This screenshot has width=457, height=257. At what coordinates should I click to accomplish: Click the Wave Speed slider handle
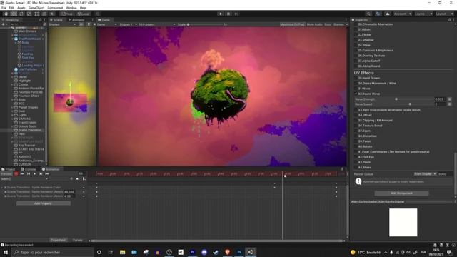click(x=410, y=104)
